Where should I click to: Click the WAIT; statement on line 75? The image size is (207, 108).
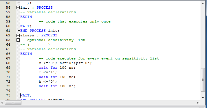click(x=26, y=95)
